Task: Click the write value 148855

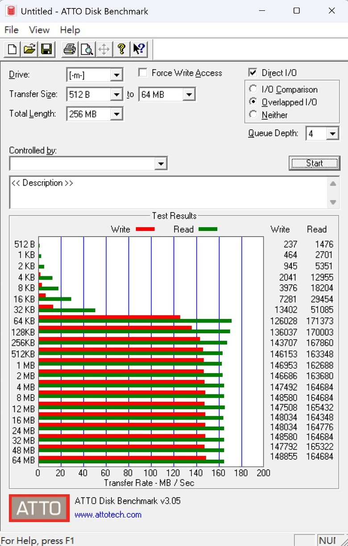Action: pyautogui.click(x=284, y=456)
